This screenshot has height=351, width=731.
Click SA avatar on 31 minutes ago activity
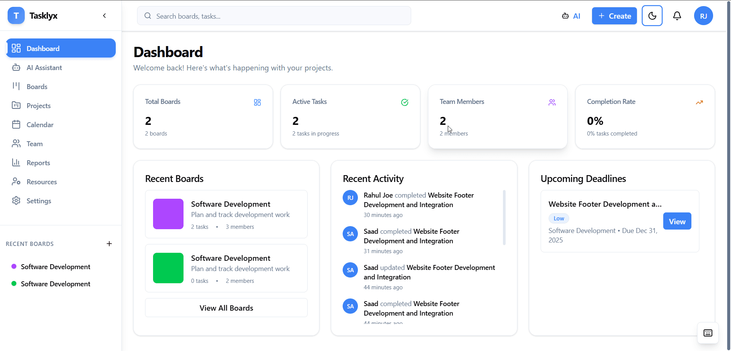tap(350, 234)
